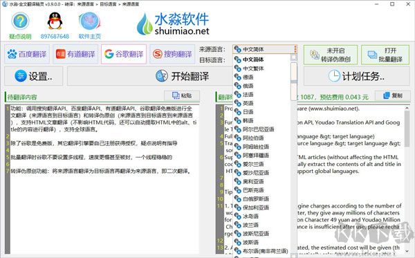Screen dimensions: 415x258
Task: Click the icon beside 白俄罗斯语
Action: pyautogui.click(x=238, y=199)
